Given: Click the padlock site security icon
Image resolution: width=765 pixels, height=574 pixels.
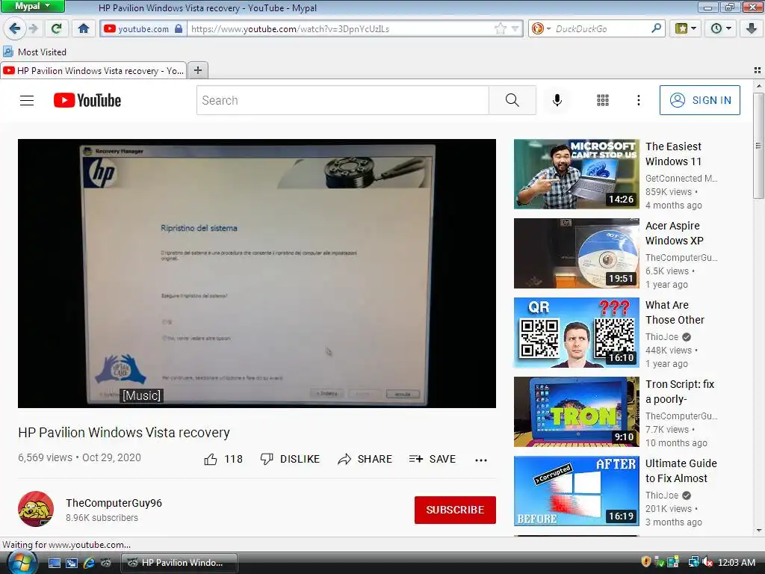Looking at the screenshot, I should [179, 29].
